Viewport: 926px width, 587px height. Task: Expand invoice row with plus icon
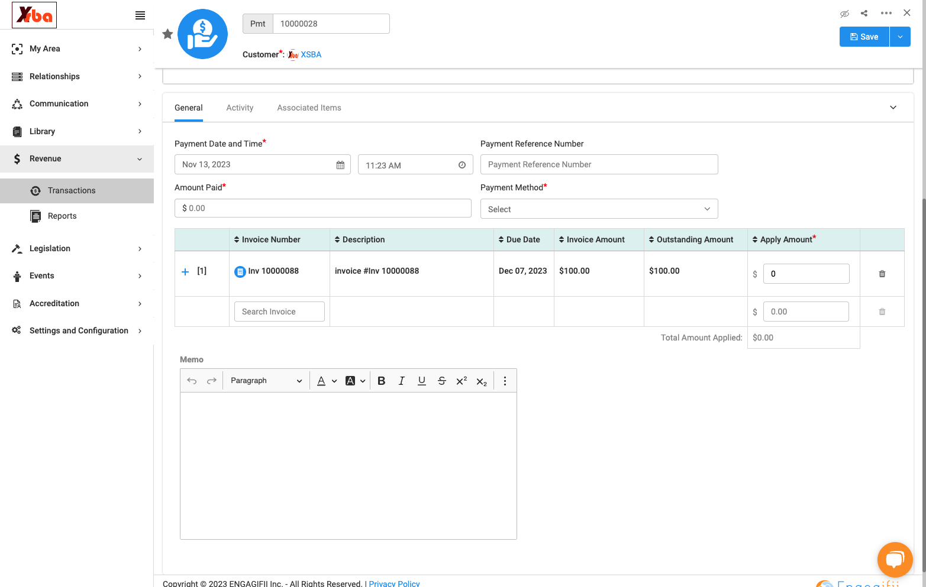pos(185,271)
